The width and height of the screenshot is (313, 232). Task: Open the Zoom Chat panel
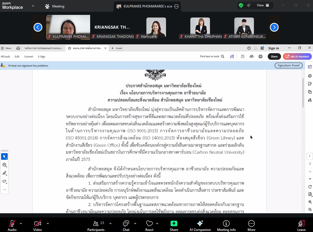click(126, 225)
